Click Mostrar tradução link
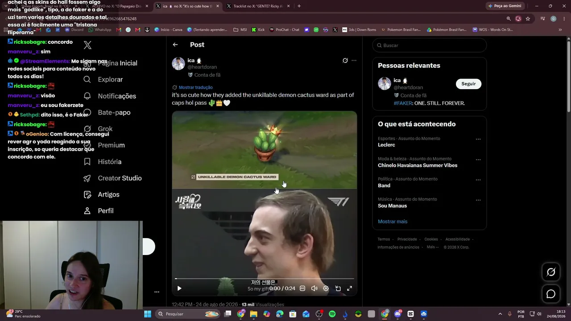This screenshot has width=571, height=321. (195, 87)
